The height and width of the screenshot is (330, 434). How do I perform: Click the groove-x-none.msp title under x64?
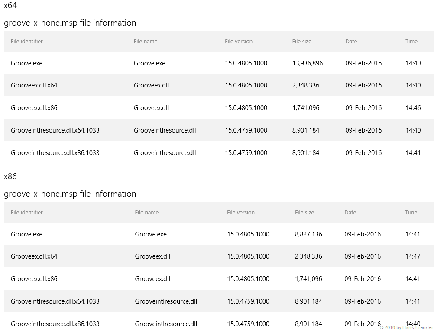click(70, 23)
